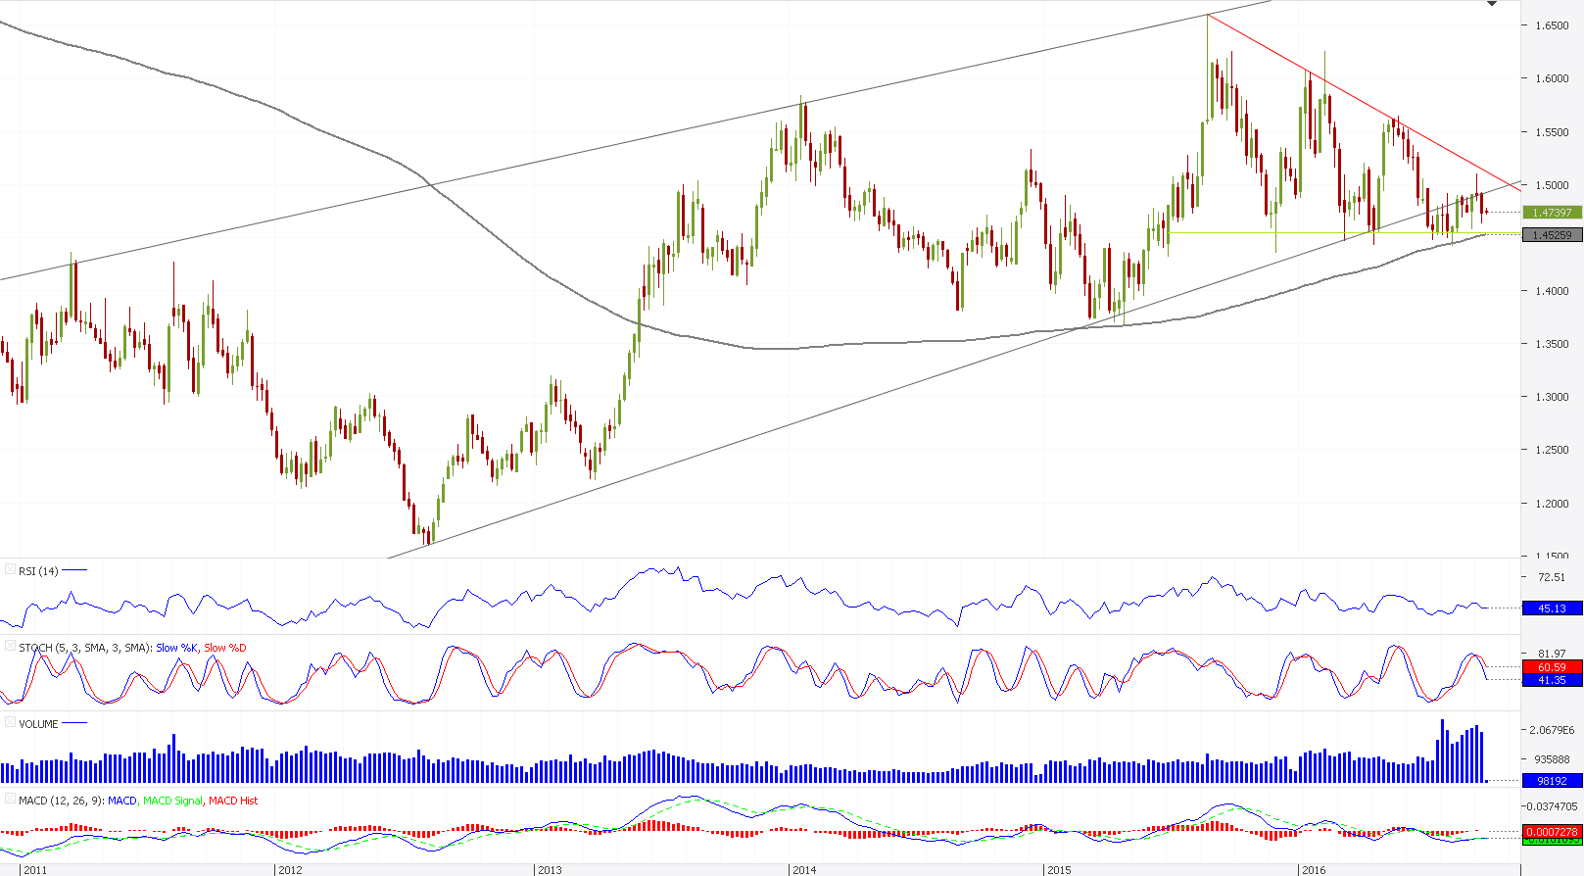The width and height of the screenshot is (1584, 876).
Task: Click the 1.6000 price axis label
Action: click(1552, 78)
